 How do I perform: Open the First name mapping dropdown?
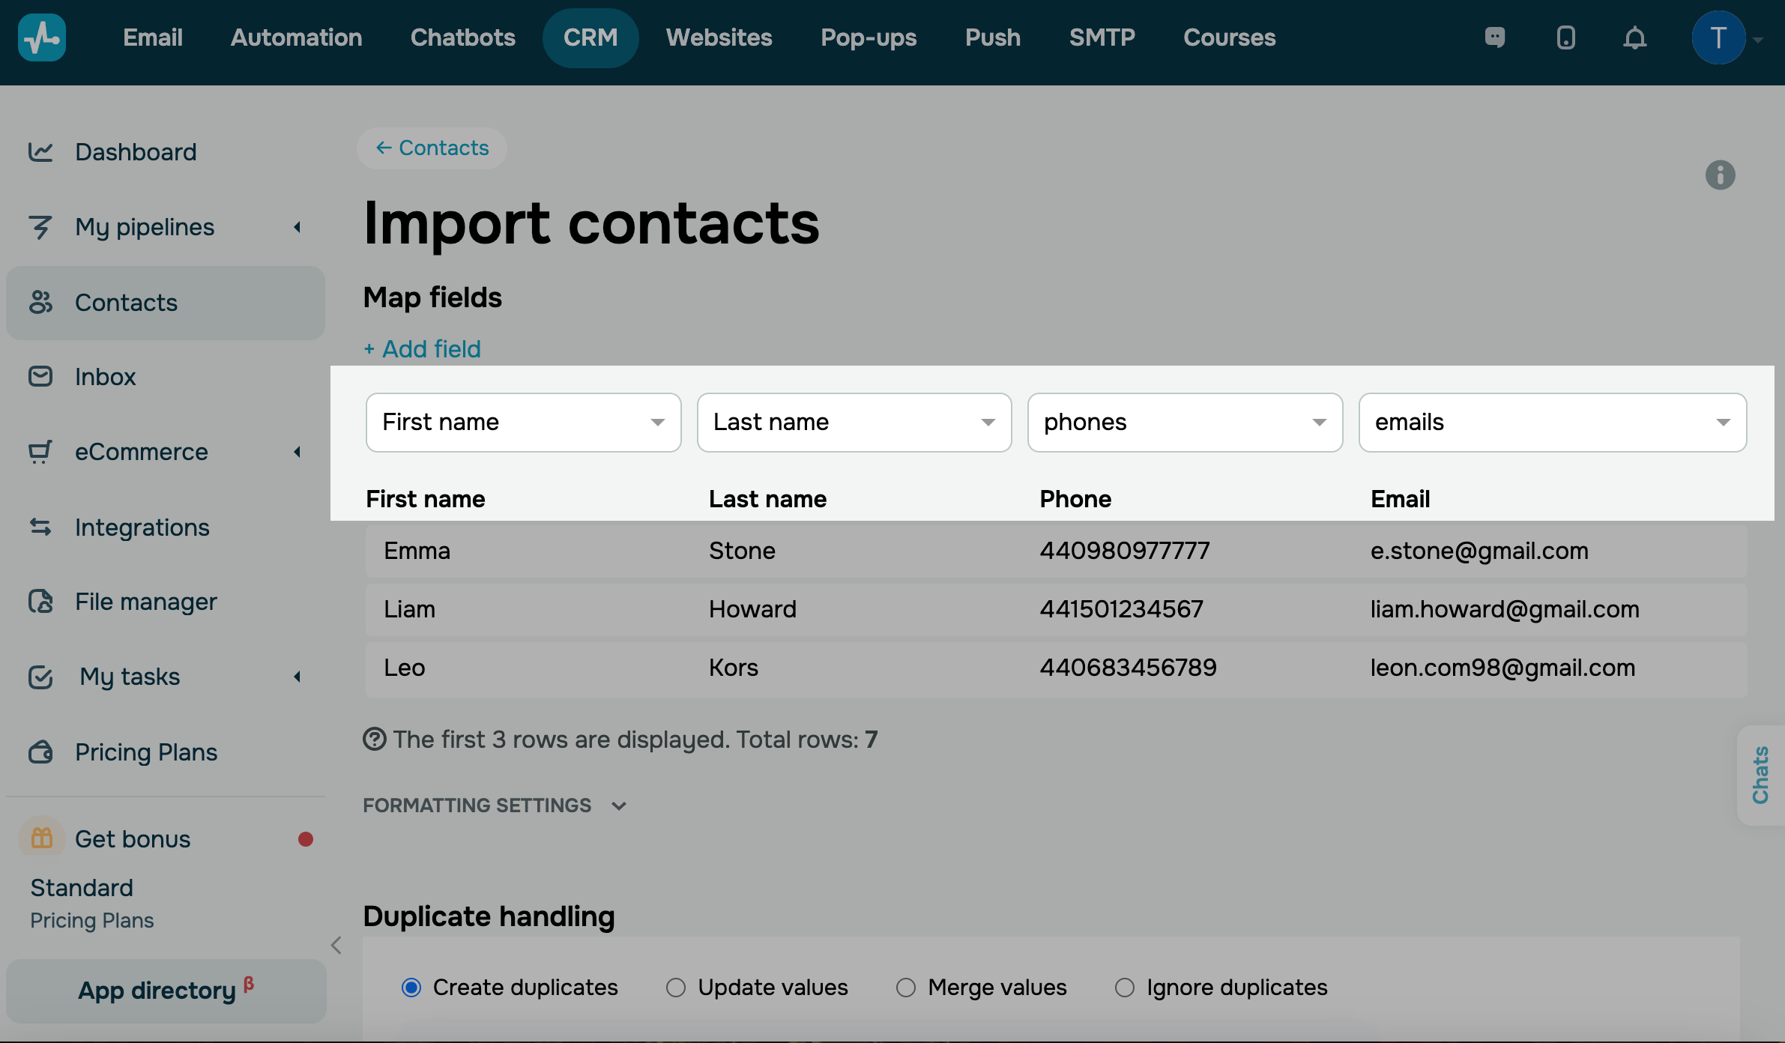click(523, 423)
